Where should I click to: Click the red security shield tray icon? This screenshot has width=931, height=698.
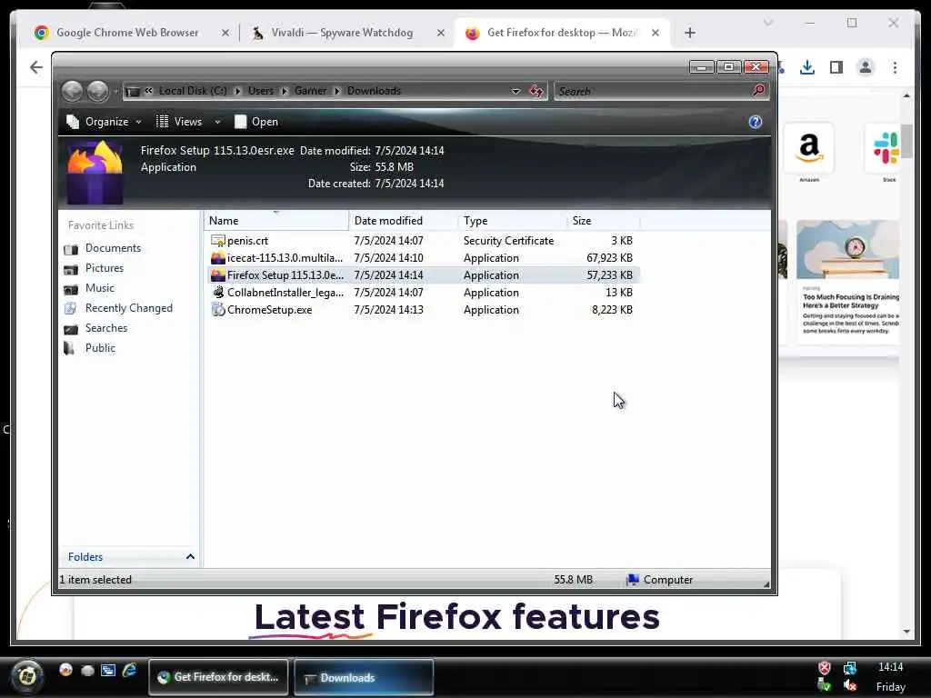824,668
